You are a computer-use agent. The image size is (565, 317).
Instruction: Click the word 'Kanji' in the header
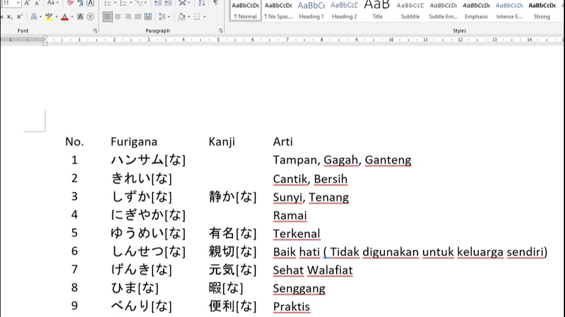222,142
